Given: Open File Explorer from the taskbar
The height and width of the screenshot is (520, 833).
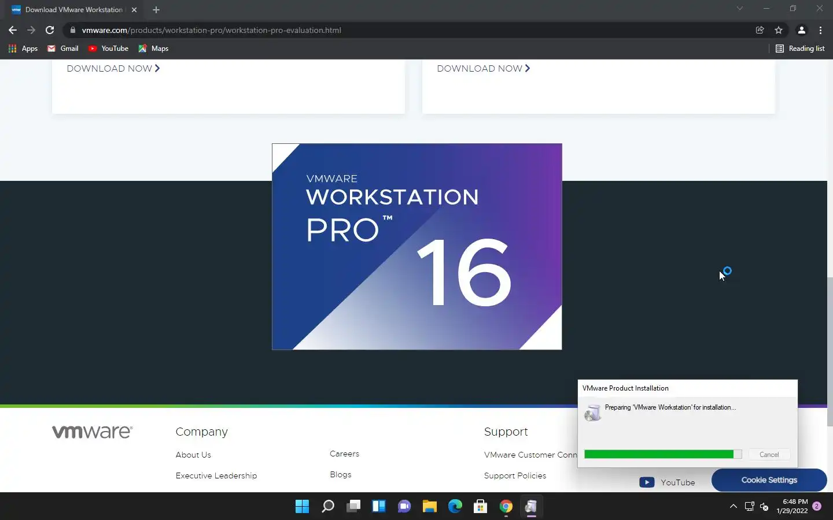Looking at the screenshot, I should [429, 507].
